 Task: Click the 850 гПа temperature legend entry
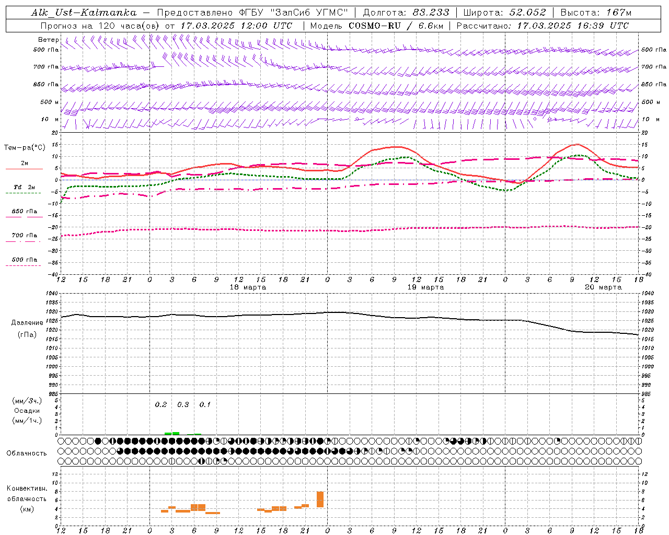coord(25,212)
